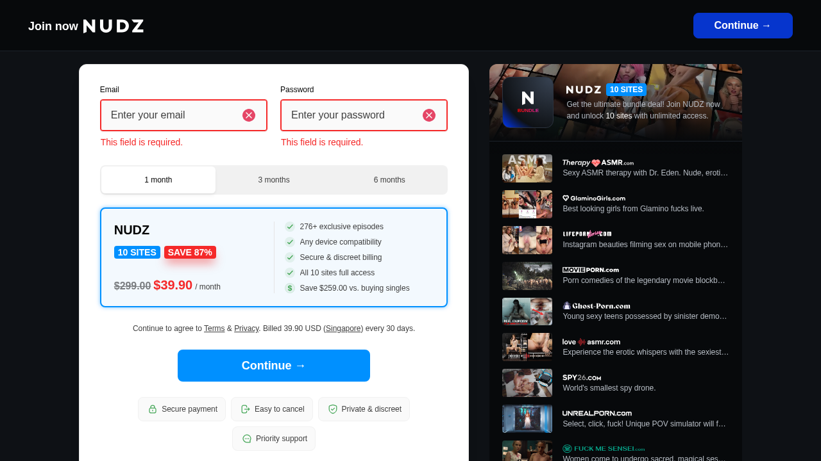Click the red X icon in the password field

429,115
